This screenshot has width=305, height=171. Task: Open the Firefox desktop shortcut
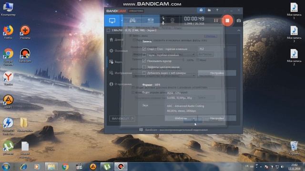pyautogui.click(x=8, y=32)
